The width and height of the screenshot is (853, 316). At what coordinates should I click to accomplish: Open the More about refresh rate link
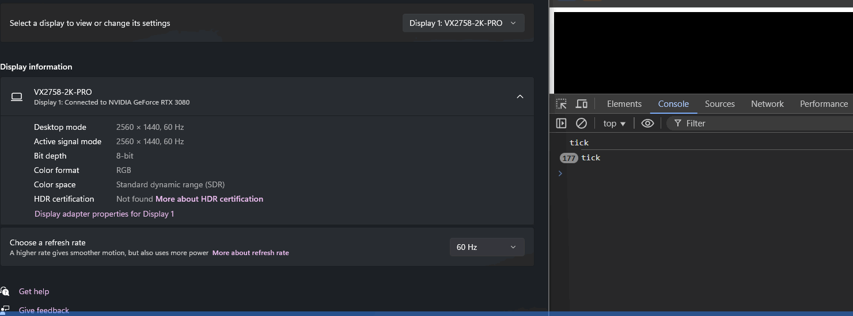click(251, 253)
